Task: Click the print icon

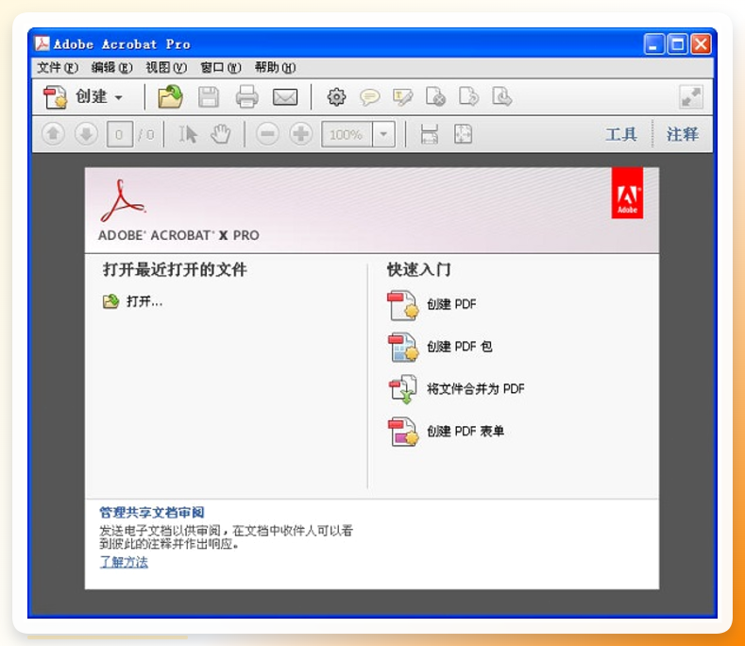Action: pos(247,96)
